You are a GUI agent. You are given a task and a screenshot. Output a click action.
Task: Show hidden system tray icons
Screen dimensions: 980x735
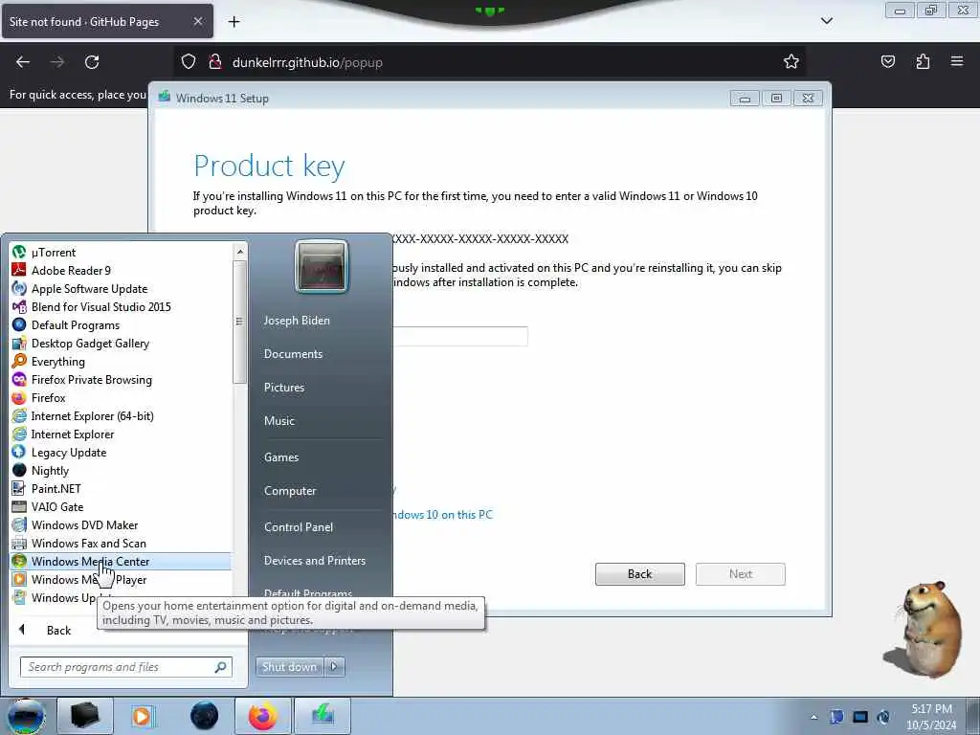click(813, 717)
